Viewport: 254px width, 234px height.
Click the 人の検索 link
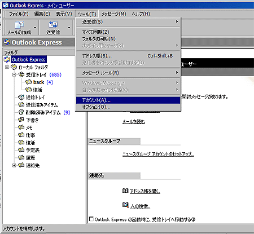pos(141,206)
